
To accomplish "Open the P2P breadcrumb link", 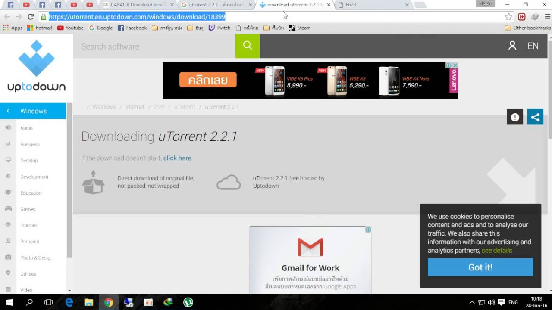I will point(159,107).
